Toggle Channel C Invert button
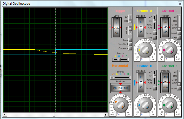 tap(179, 33)
